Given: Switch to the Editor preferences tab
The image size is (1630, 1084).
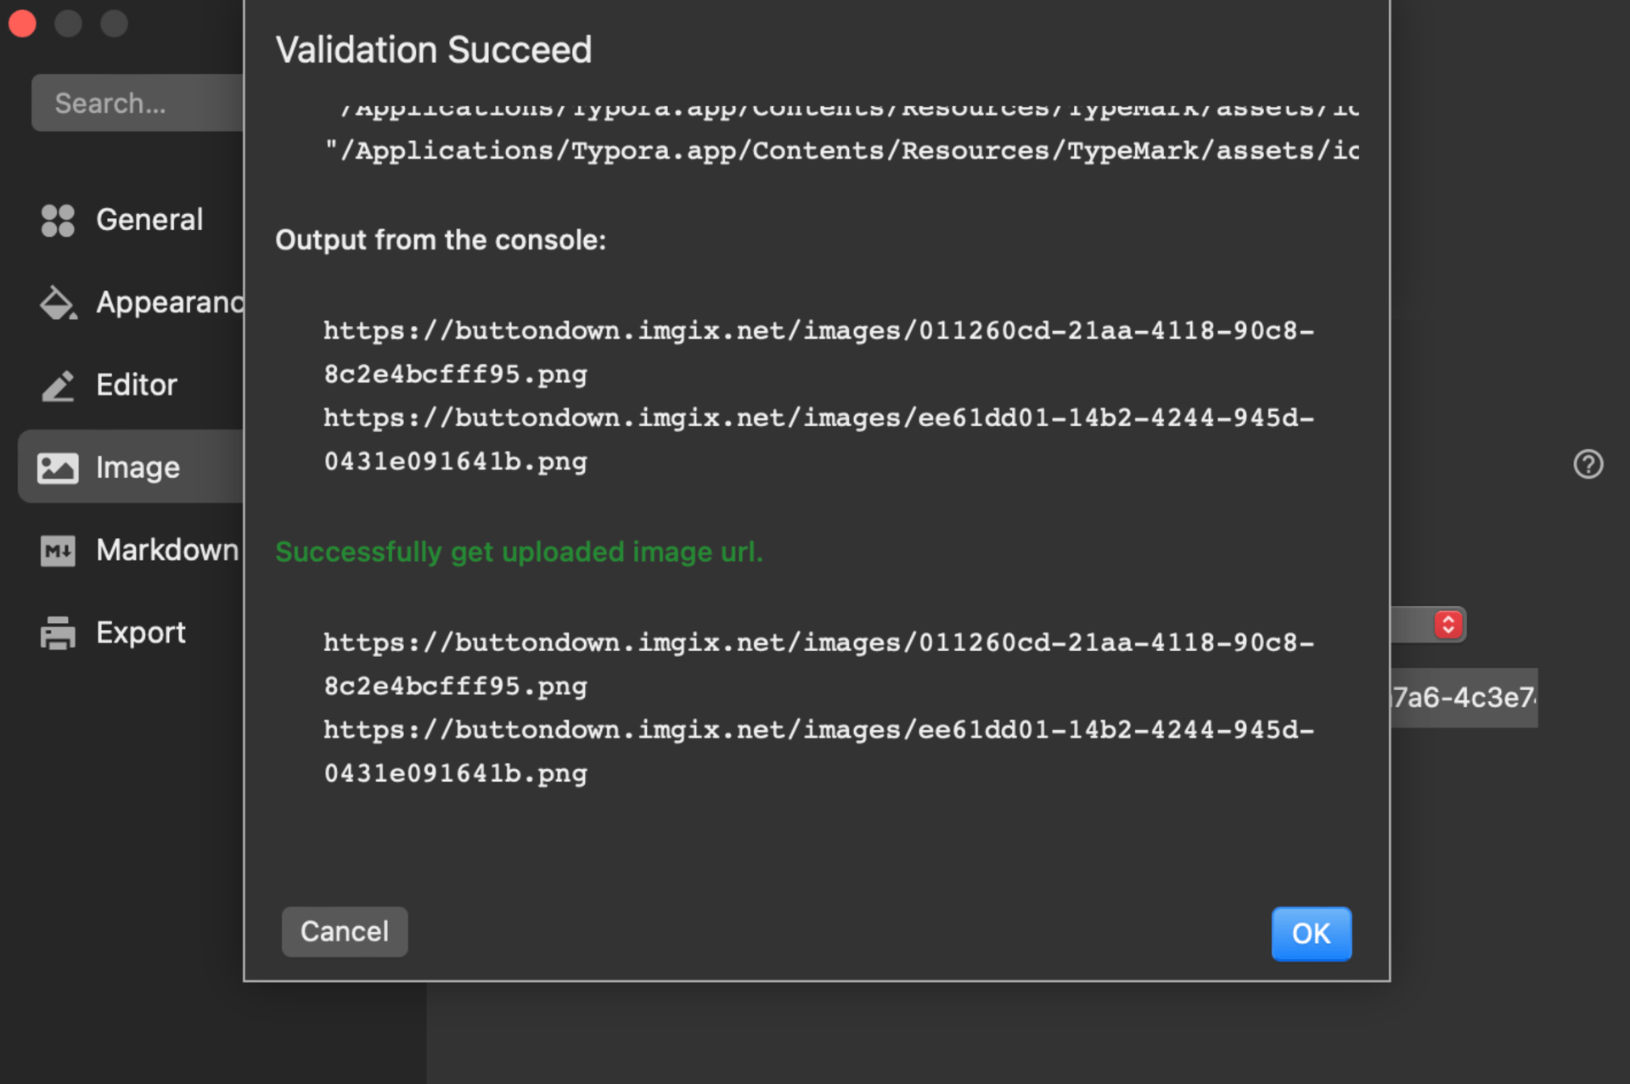Looking at the screenshot, I should coord(136,385).
